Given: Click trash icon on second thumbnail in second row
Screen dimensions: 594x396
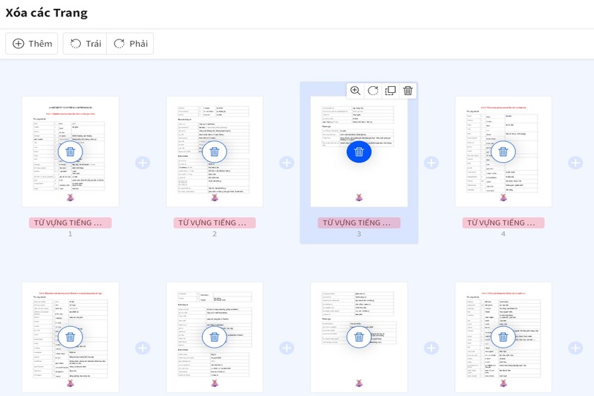Looking at the screenshot, I should click(215, 337).
